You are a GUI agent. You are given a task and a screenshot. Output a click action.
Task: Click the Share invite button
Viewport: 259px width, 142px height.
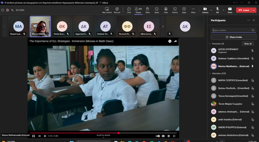pos(233,37)
